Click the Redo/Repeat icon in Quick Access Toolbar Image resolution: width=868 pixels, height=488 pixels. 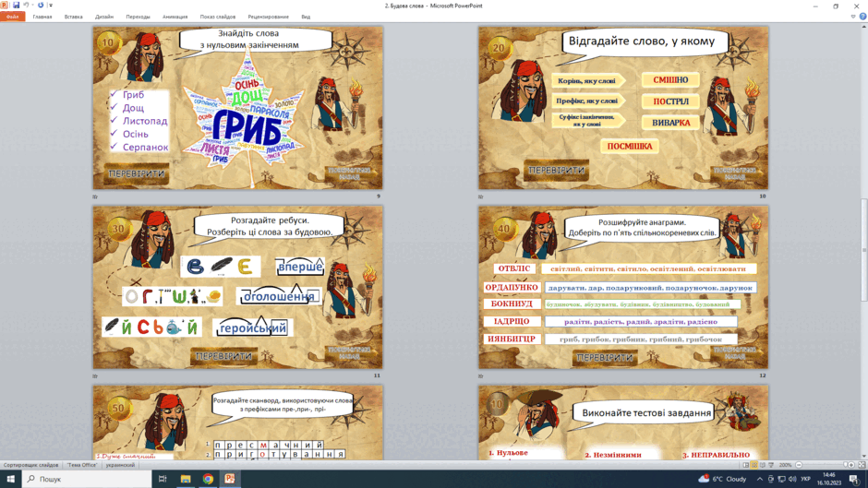pos(41,5)
